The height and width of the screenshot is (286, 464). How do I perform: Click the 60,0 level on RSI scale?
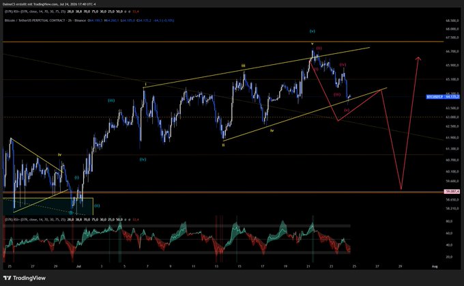pos(449,233)
